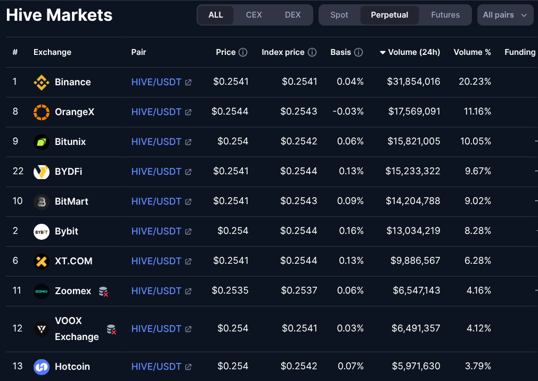Click external link icon in OrangeX row
Screen dimensions: 538x381
click(x=188, y=112)
